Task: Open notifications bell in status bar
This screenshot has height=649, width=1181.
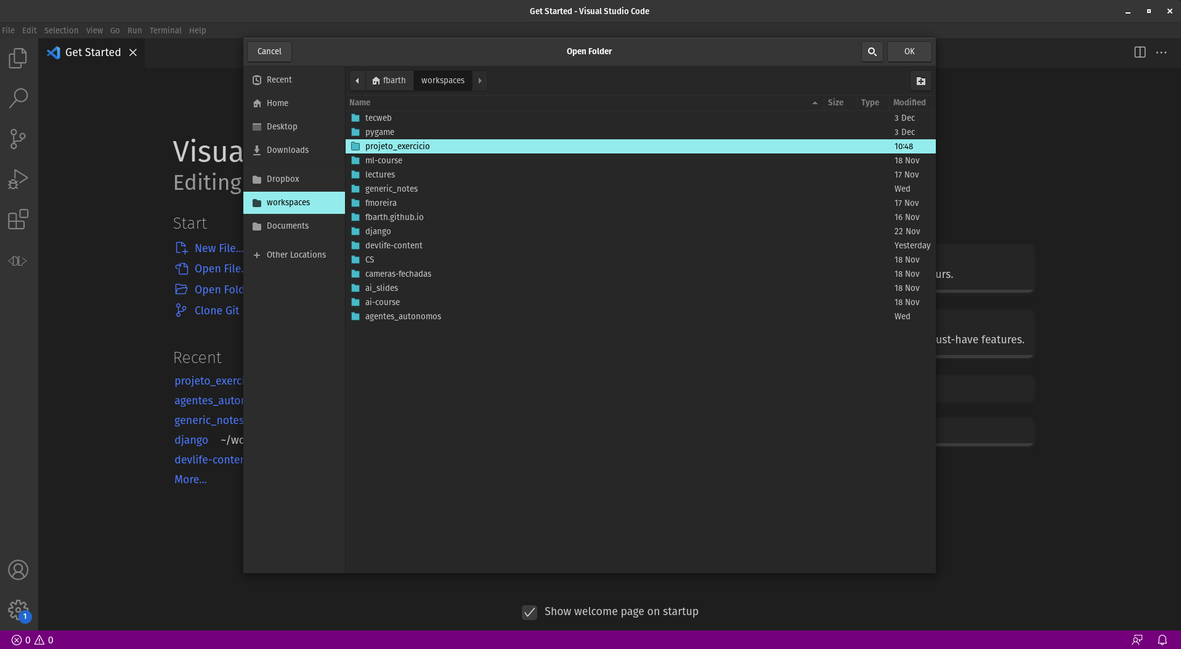Action: [x=1163, y=640]
